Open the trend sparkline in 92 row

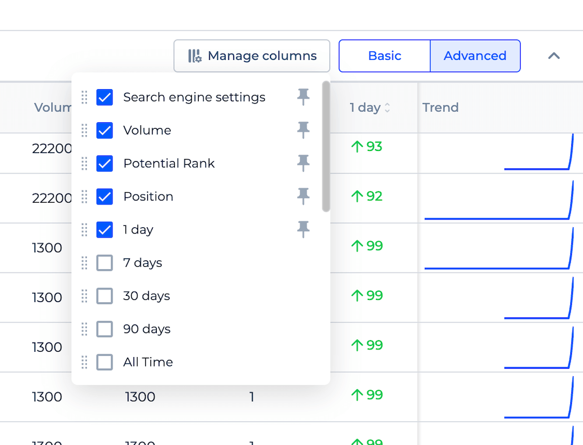(x=499, y=200)
